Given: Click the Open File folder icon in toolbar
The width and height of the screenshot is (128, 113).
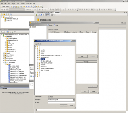Looking at the screenshot, I should click(24, 6).
